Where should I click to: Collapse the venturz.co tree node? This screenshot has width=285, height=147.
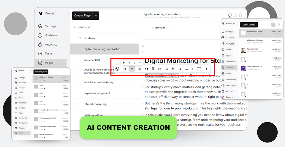pyautogui.click(x=75, y=27)
